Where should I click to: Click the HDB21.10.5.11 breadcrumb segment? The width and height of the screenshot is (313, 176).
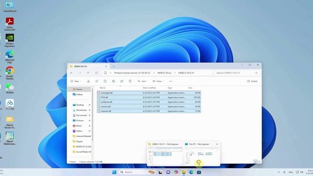click(x=186, y=73)
